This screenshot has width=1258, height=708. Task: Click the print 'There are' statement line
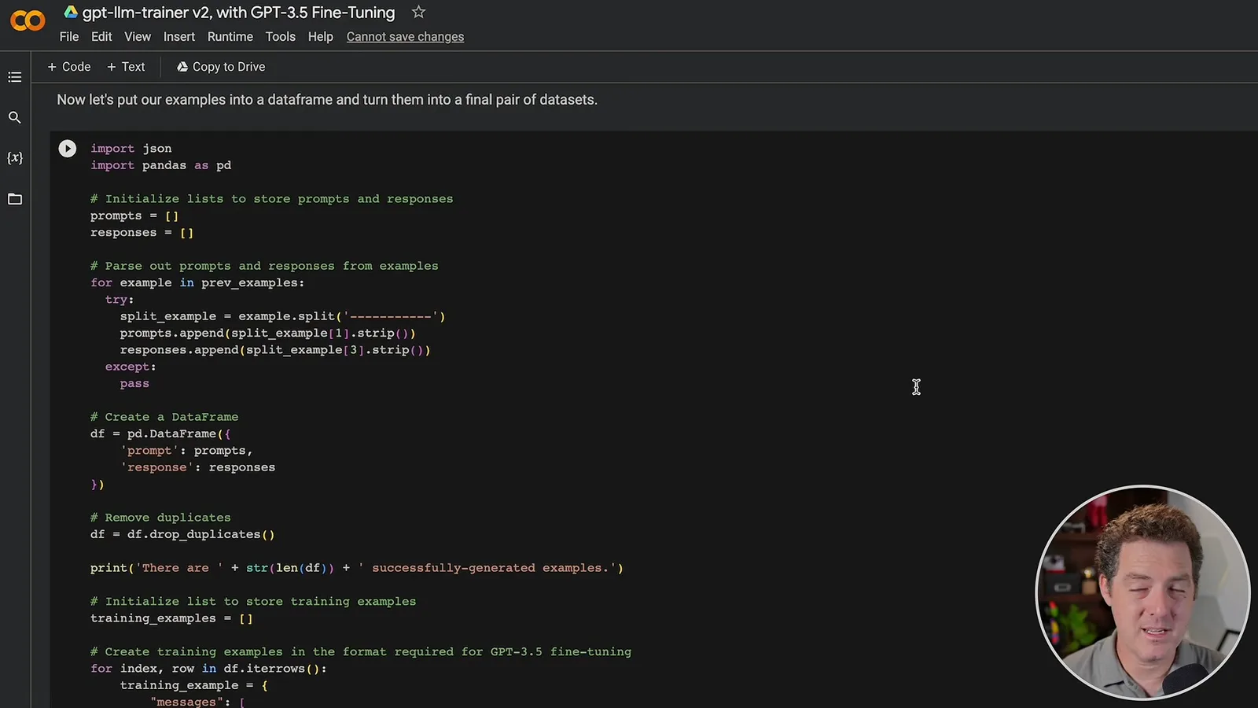tap(357, 568)
